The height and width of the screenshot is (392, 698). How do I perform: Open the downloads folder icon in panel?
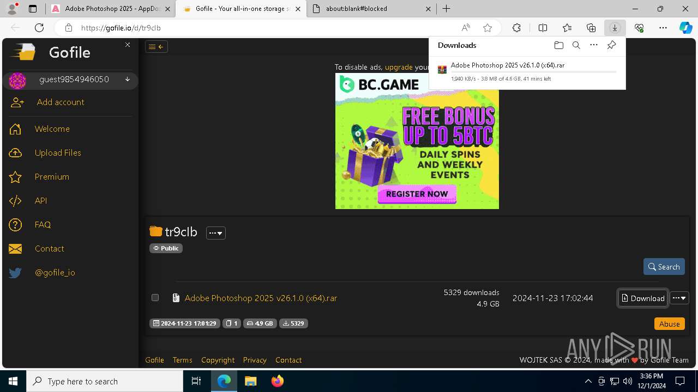pyautogui.click(x=558, y=45)
